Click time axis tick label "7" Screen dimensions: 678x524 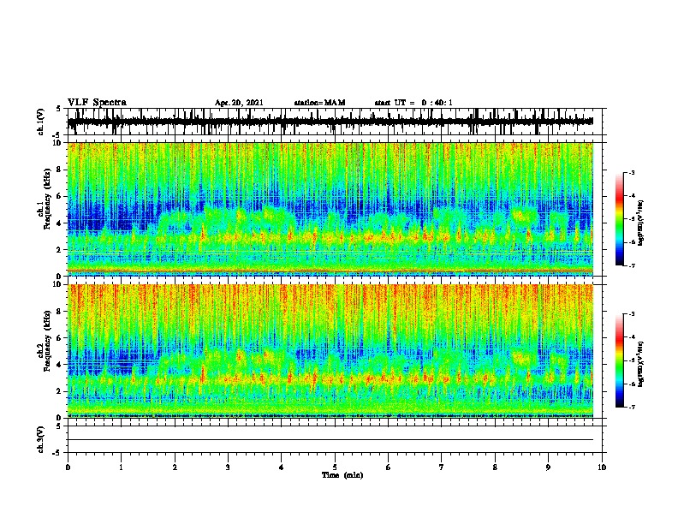pyautogui.click(x=442, y=467)
